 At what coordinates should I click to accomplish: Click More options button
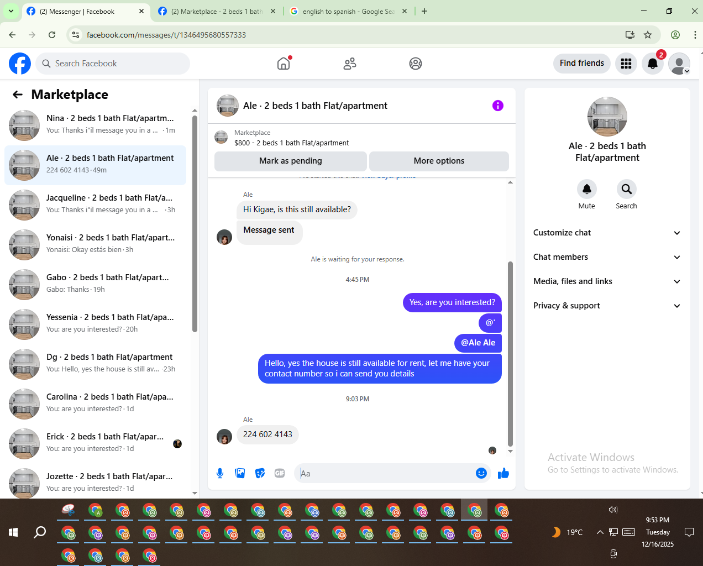click(439, 161)
